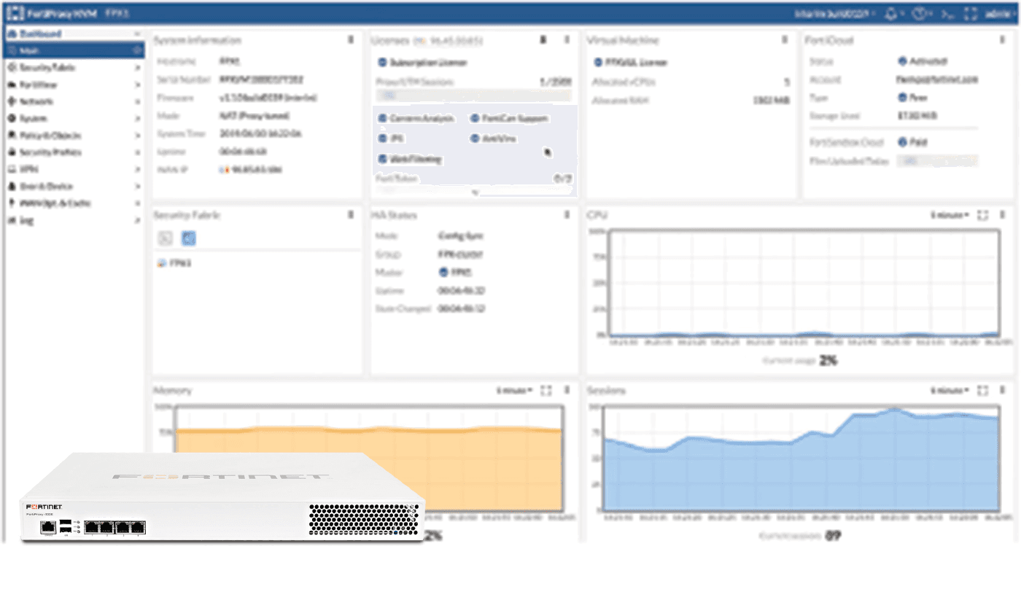Expand the Security Fabric sidebar menu

[x=74, y=68]
